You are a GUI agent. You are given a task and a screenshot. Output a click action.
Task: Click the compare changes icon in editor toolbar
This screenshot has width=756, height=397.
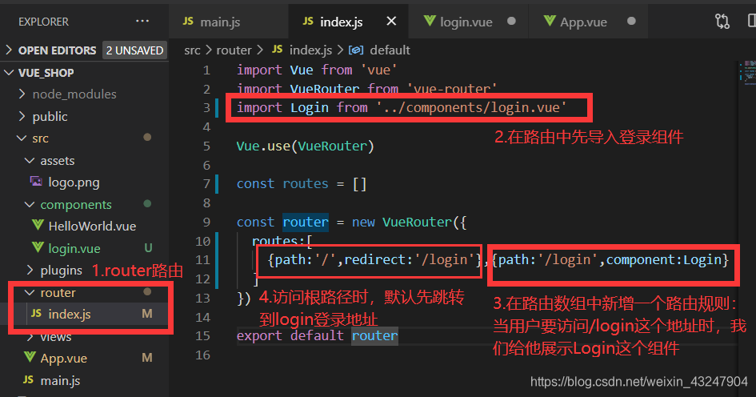722,22
